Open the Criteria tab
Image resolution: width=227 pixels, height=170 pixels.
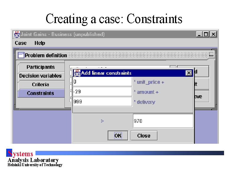click(x=40, y=84)
